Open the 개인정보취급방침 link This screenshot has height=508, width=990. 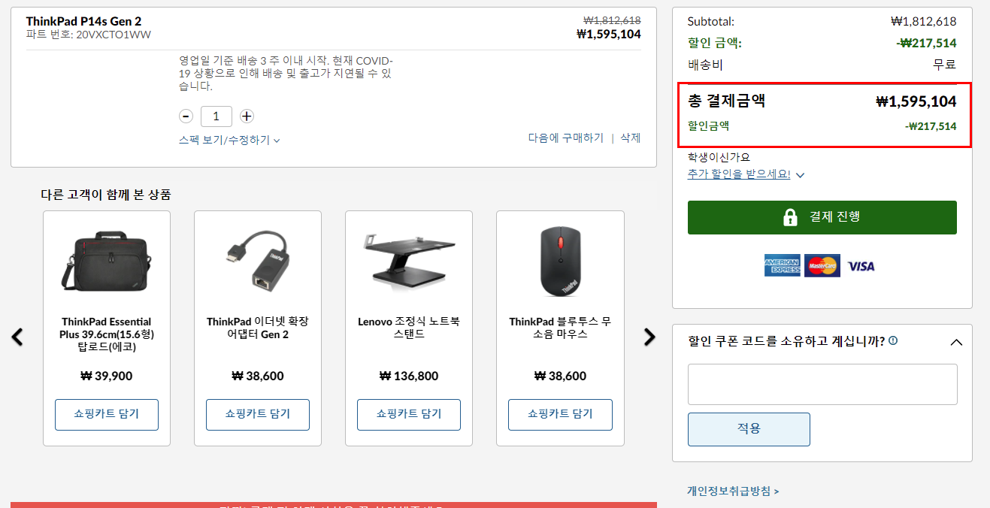tap(733, 491)
